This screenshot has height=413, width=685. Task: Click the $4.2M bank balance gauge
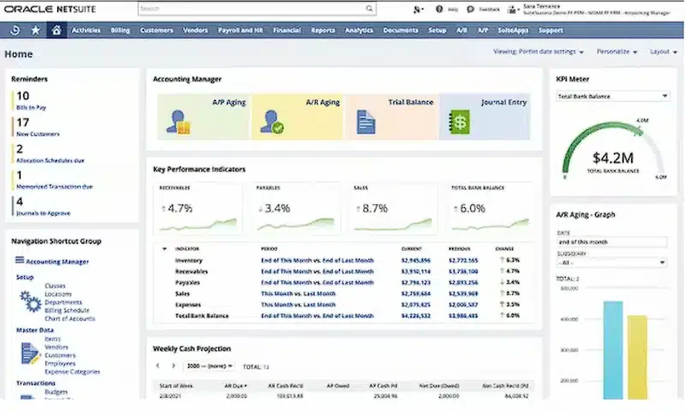612,150
